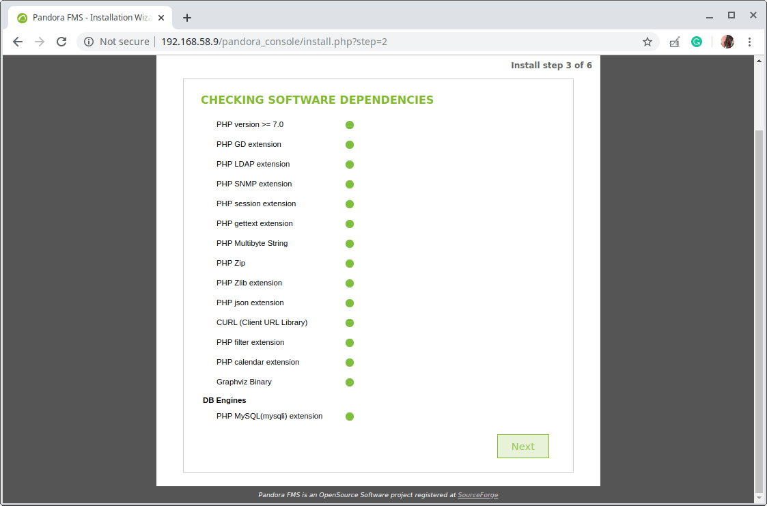This screenshot has width=767, height=506.
Task: Click the 'PHP GD extension' label
Action: 249,144
